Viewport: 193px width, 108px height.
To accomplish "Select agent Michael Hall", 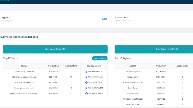I will tap(133, 94).
